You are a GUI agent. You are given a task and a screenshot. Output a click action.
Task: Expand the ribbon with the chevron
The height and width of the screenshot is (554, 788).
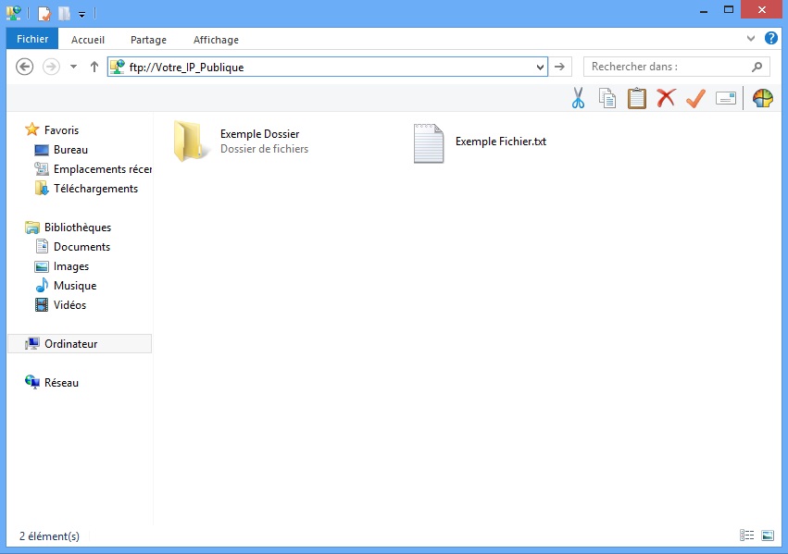[x=750, y=38]
